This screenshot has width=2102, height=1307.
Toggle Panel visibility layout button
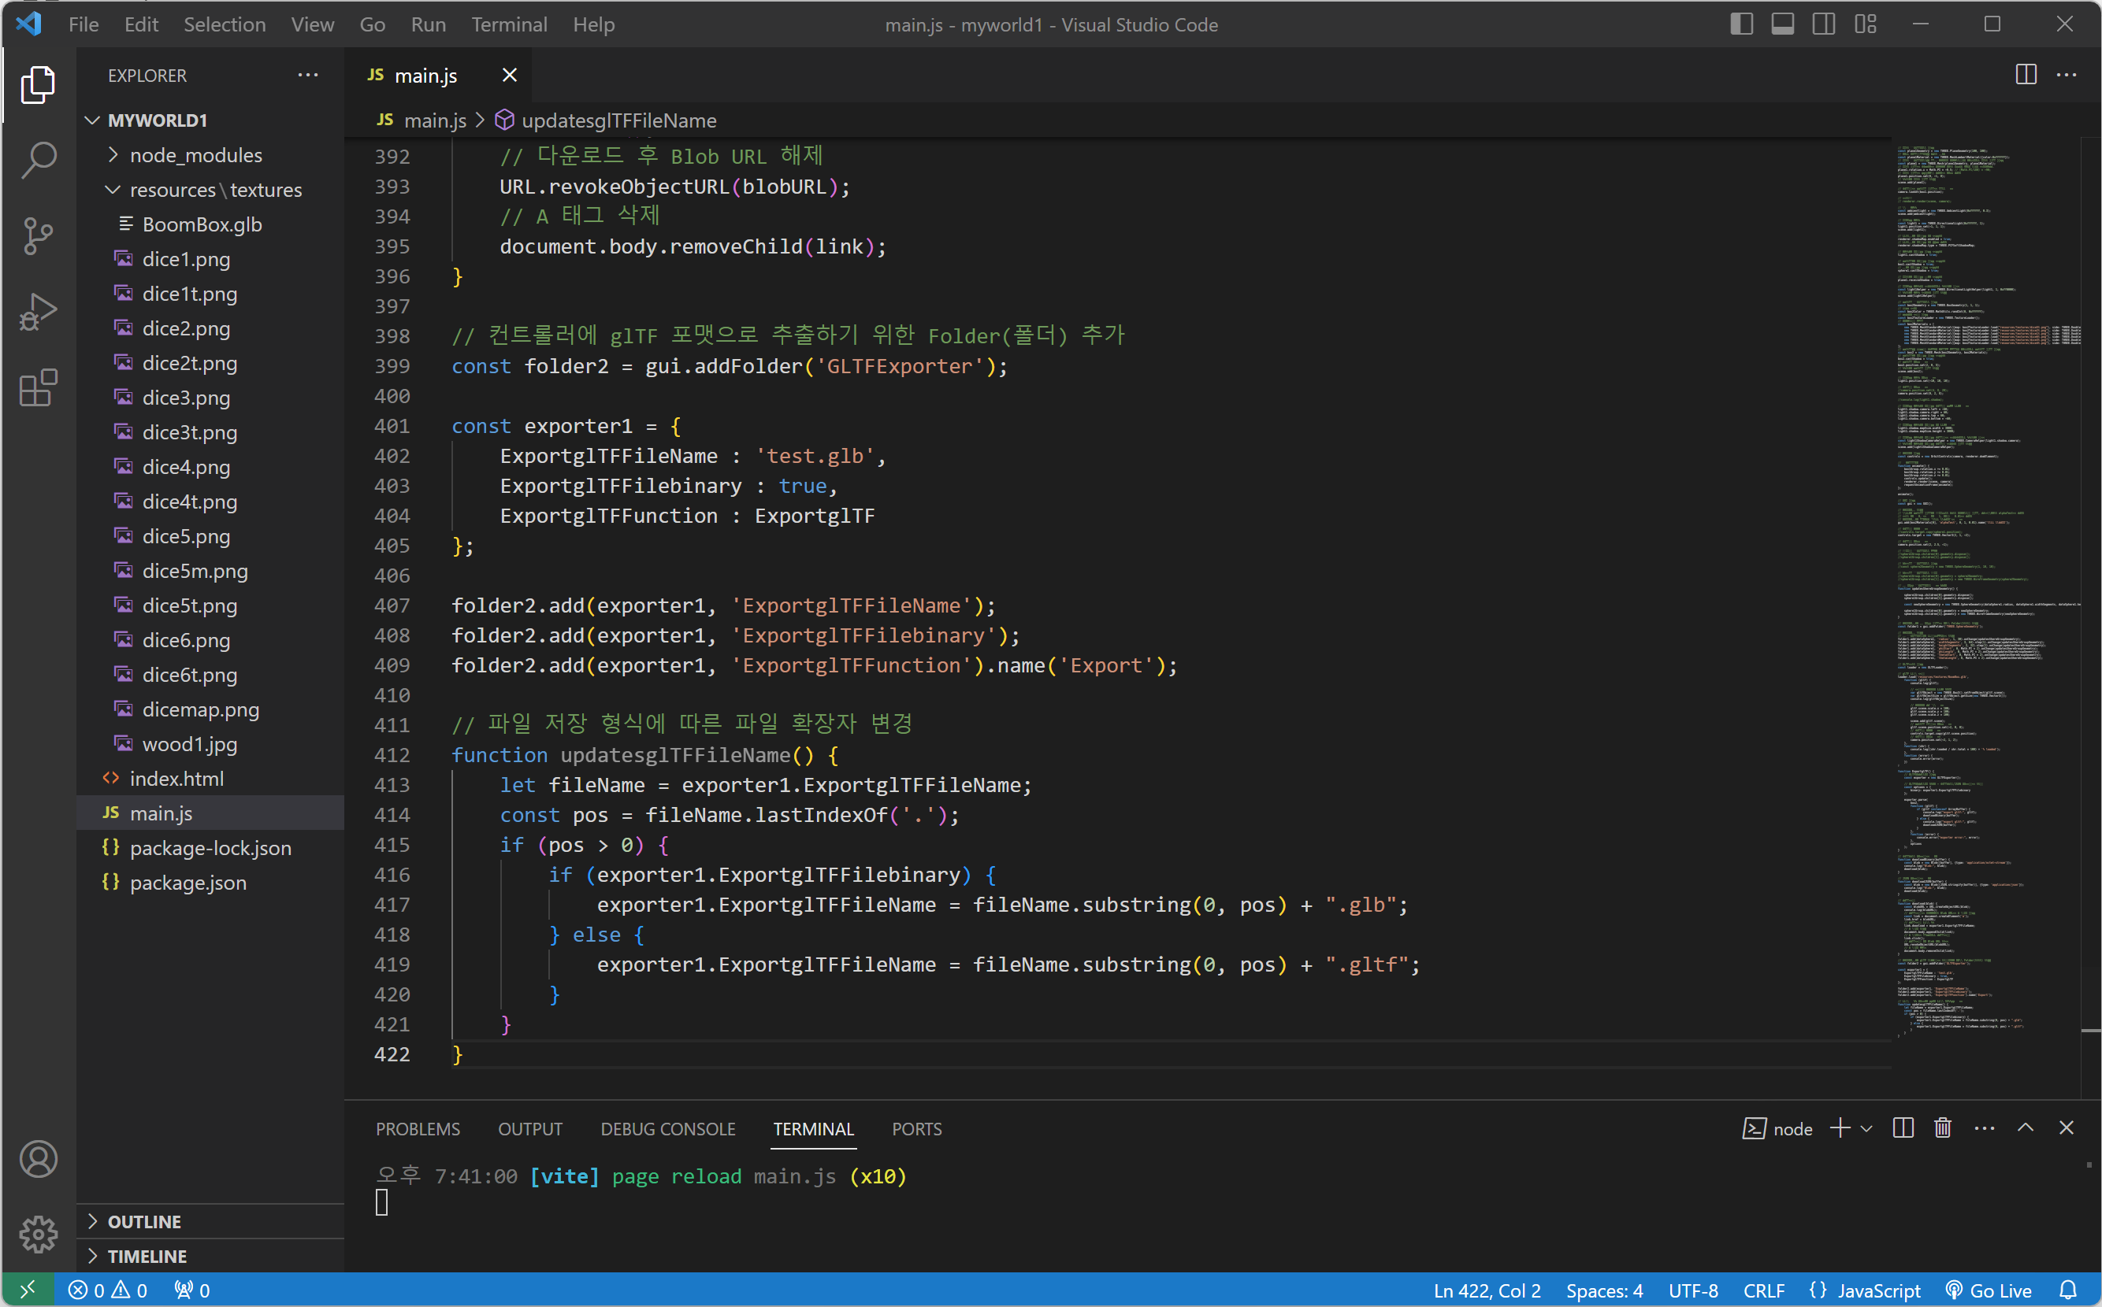[x=1783, y=24]
